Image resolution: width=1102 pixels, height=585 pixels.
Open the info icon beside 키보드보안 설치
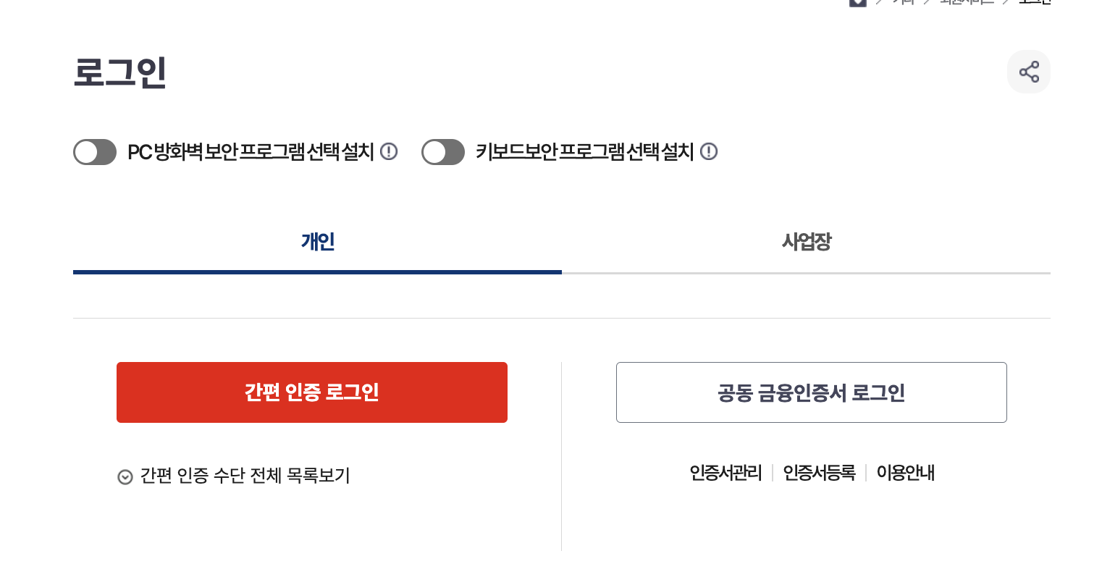710,151
